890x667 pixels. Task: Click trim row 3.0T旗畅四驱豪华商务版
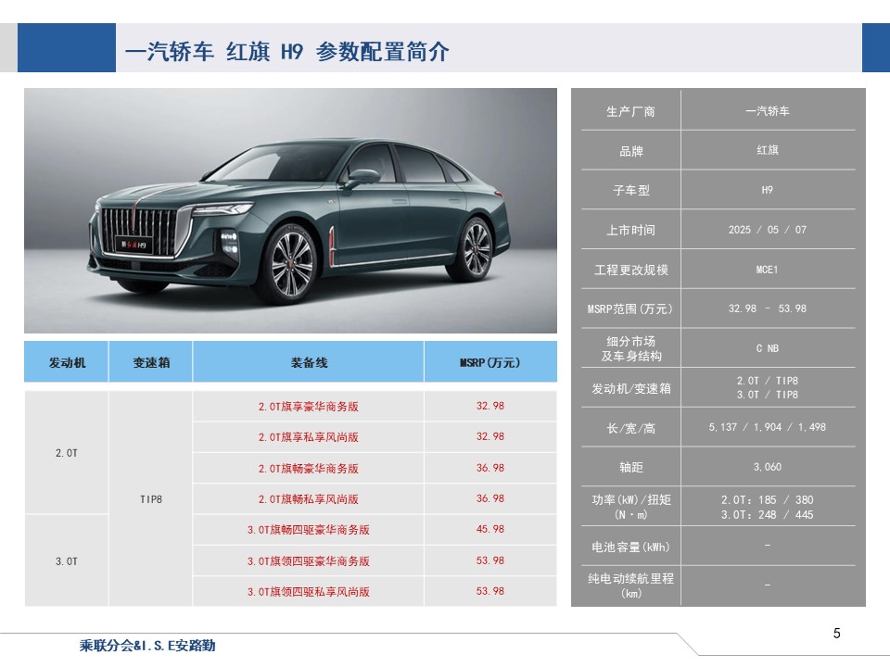pyautogui.click(x=308, y=530)
